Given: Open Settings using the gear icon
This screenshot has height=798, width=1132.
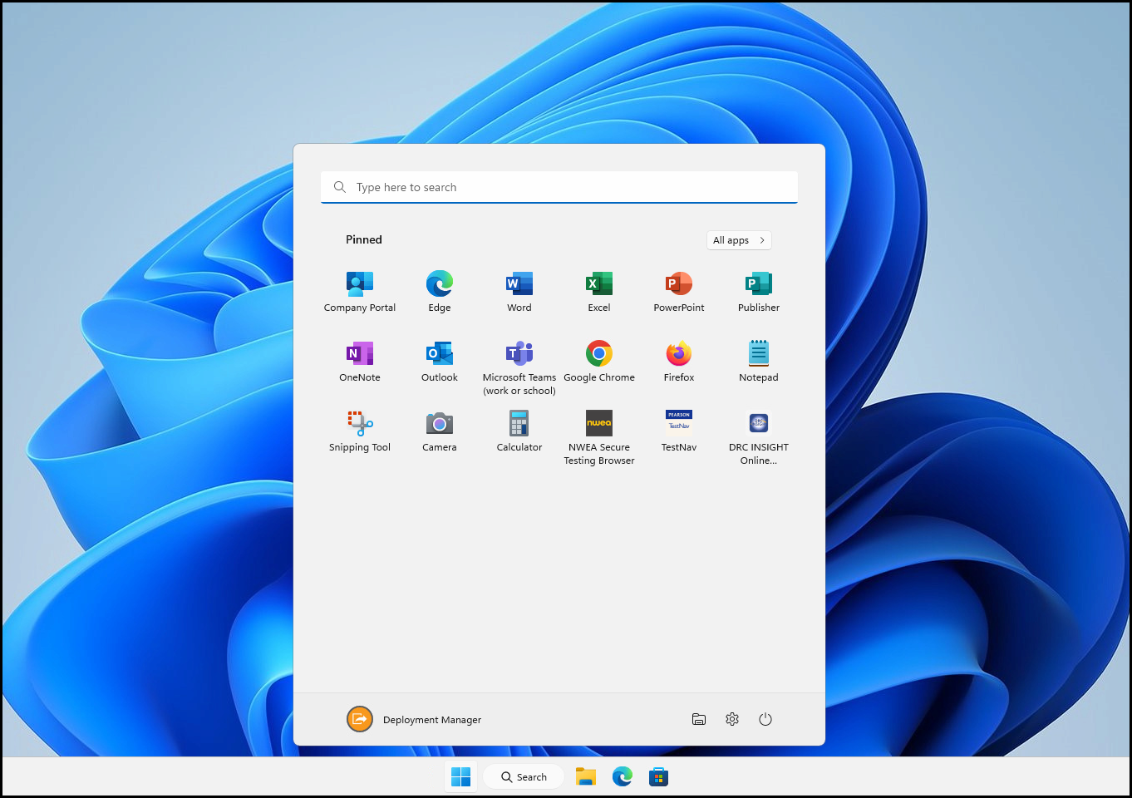Looking at the screenshot, I should point(732,719).
